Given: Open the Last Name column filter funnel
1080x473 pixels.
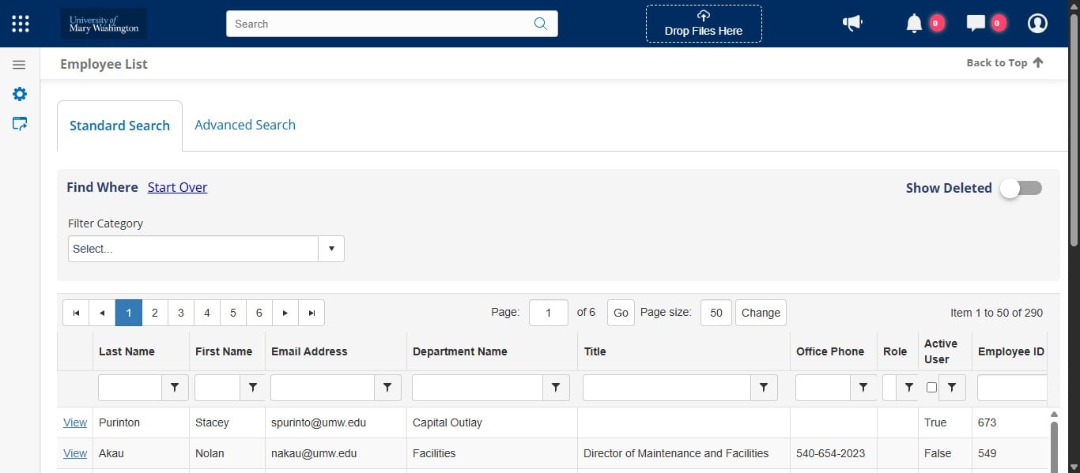Looking at the screenshot, I should click(175, 387).
